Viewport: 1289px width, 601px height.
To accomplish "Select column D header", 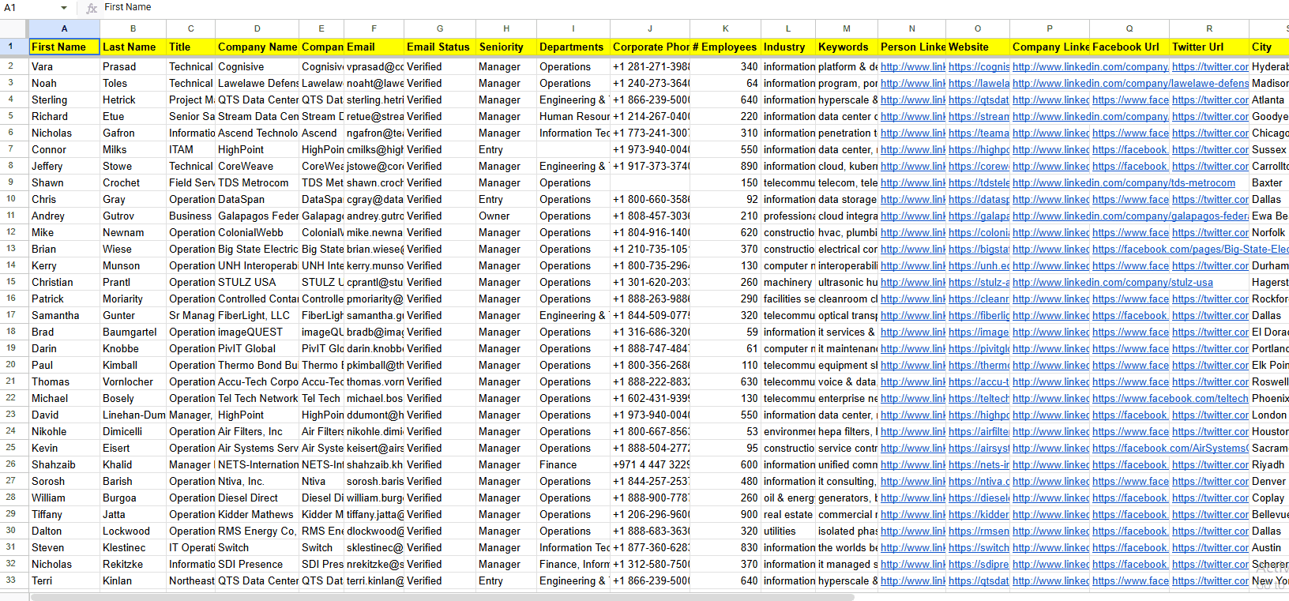I will tap(257, 28).
